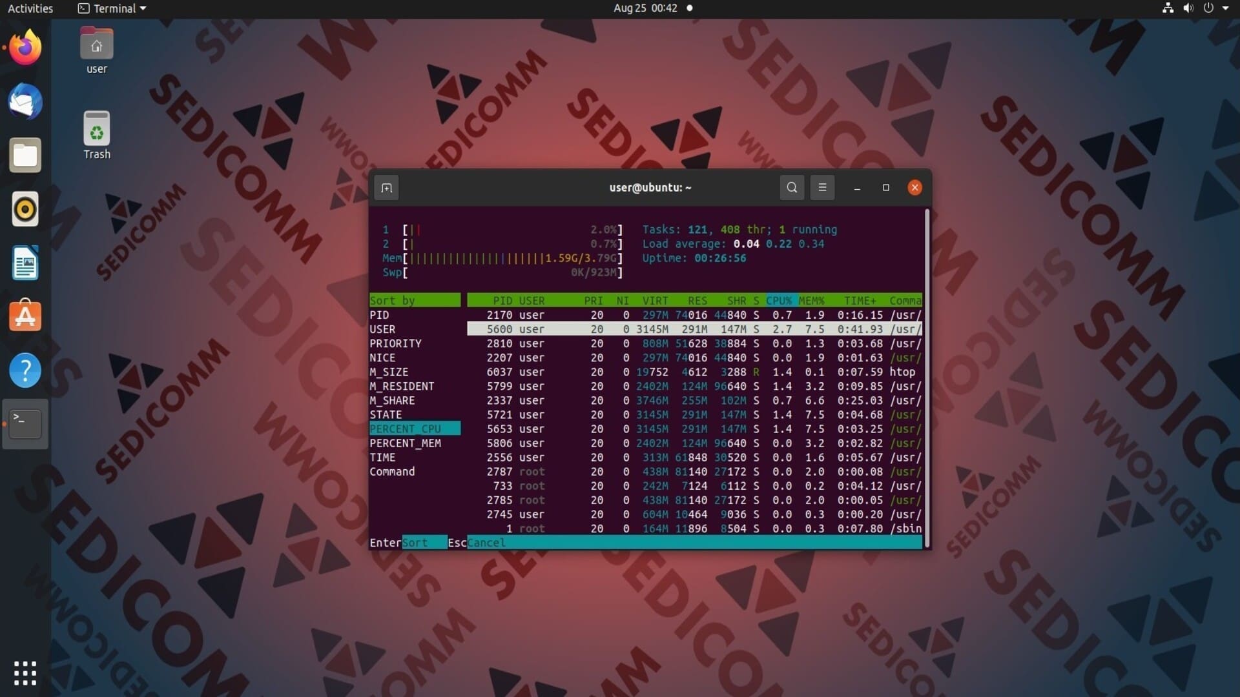Viewport: 1240px width, 697px height.
Task: Open LibreOffice Writer from dock
Action: click(x=25, y=263)
